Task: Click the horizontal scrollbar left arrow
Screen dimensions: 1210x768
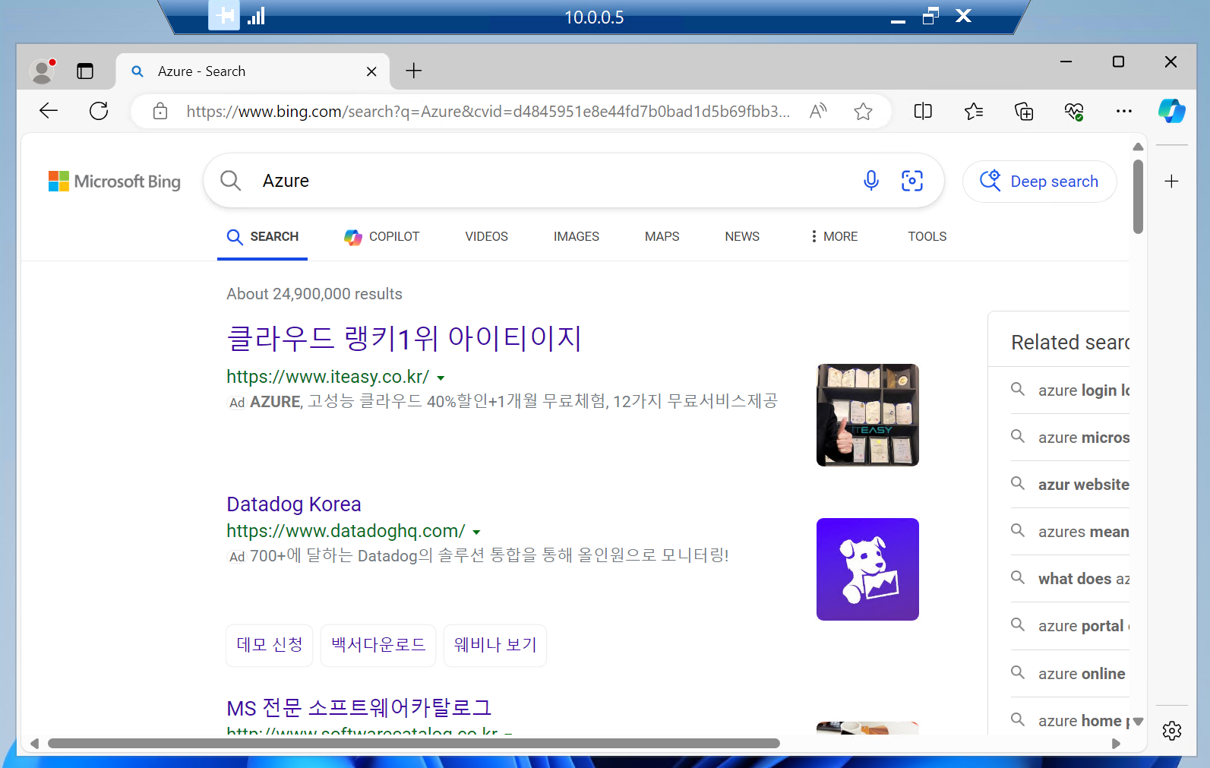Action: click(x=34, y=743)
